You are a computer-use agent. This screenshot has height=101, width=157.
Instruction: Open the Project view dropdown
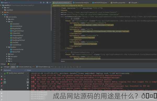tap(5, 3)
